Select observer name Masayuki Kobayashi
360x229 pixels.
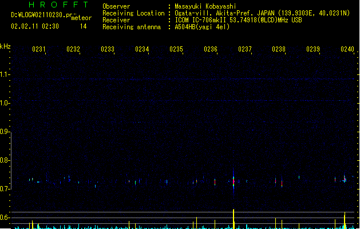(205, 6)
